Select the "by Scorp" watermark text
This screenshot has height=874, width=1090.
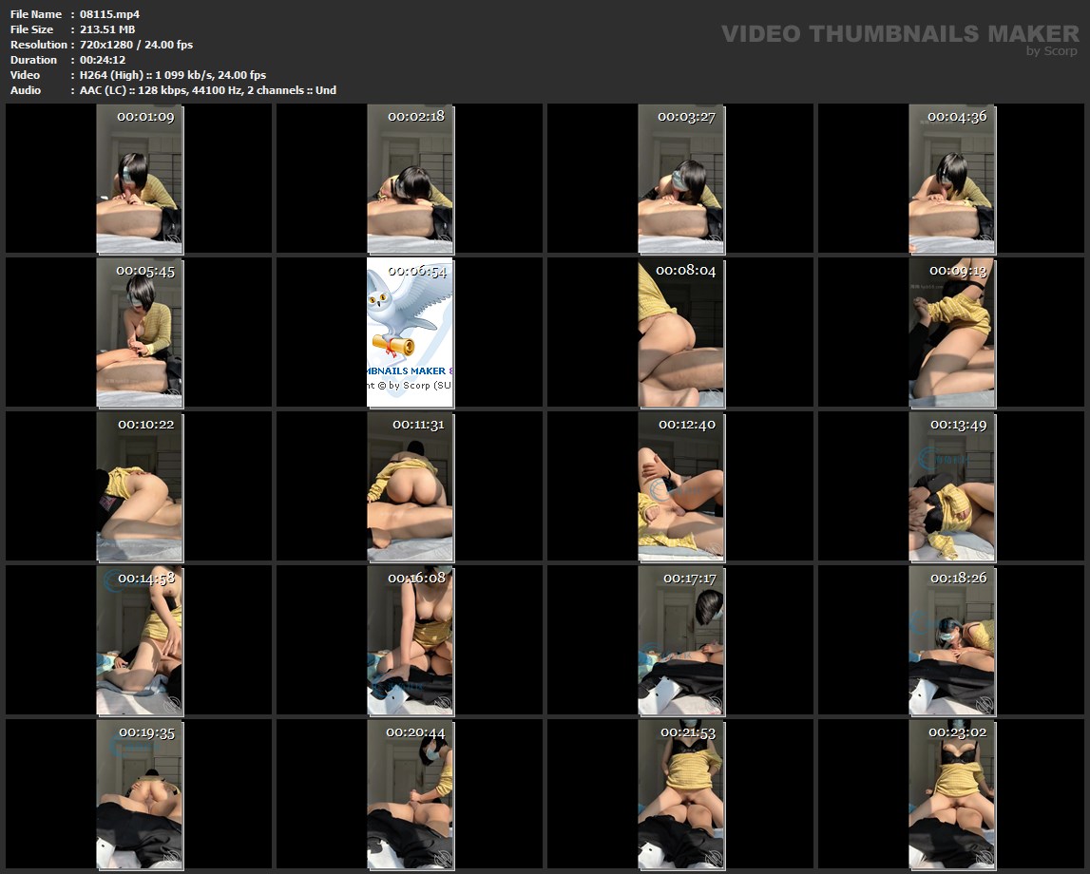click(1052, 51)
